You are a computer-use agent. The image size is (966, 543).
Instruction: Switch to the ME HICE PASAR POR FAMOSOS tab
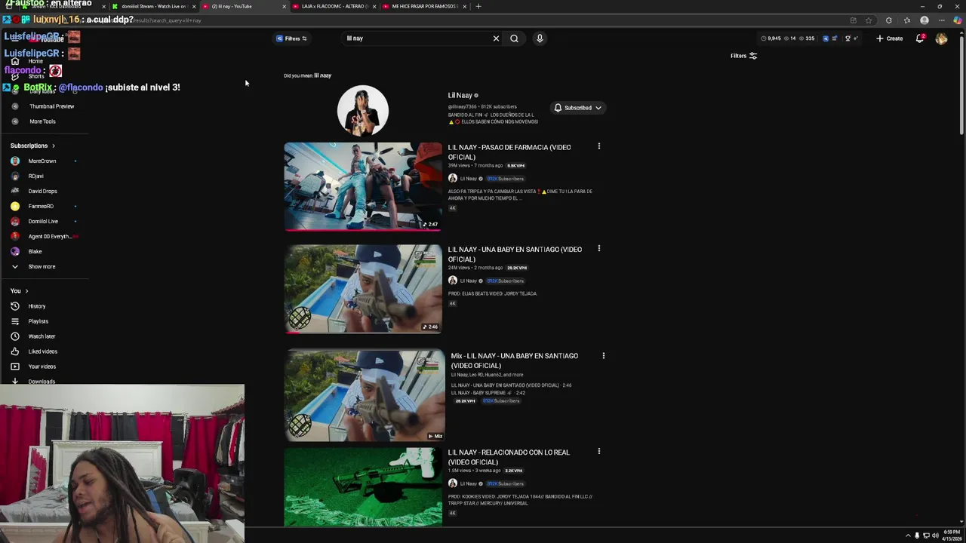[x=423, y=6]
